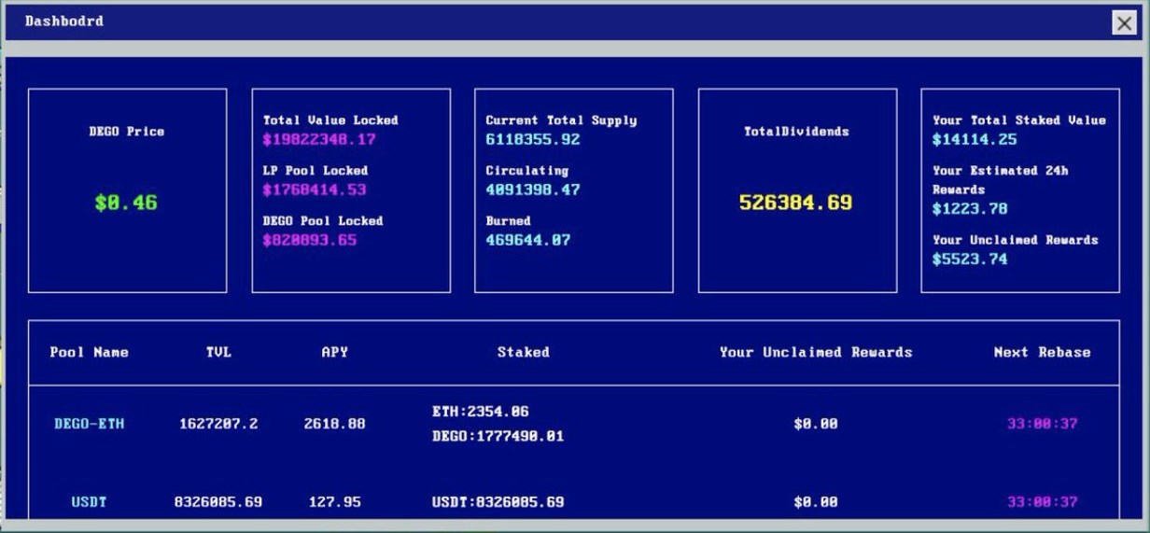The height and width of the screenshot is (533, 1150).
Task: Click the TVL column header
Action: click(218, 353)
